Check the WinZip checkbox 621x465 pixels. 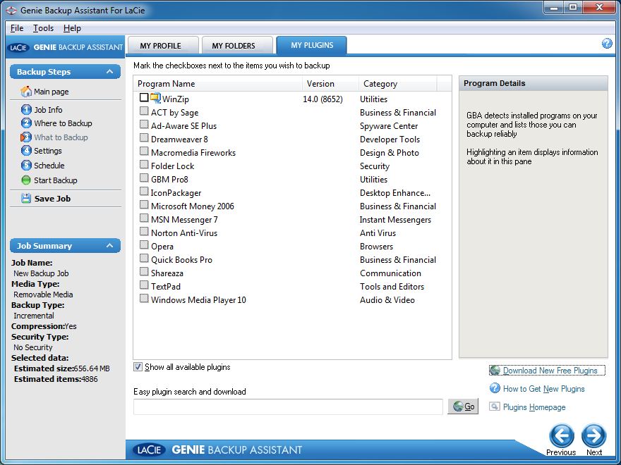(144, 97)
